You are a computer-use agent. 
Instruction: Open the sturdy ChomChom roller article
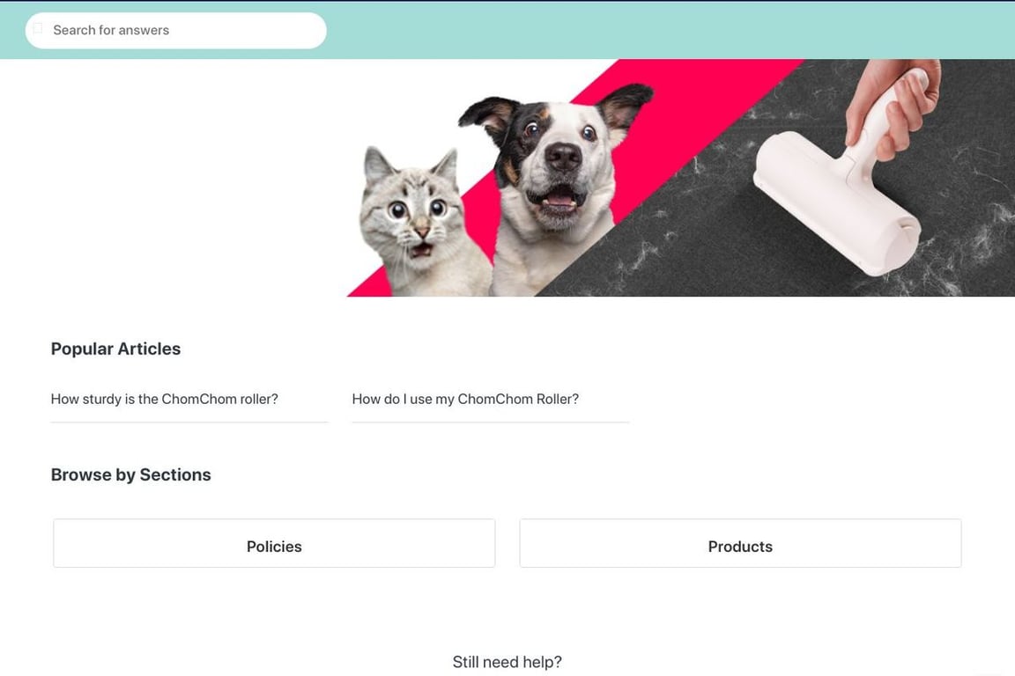[x=165, y=399]
